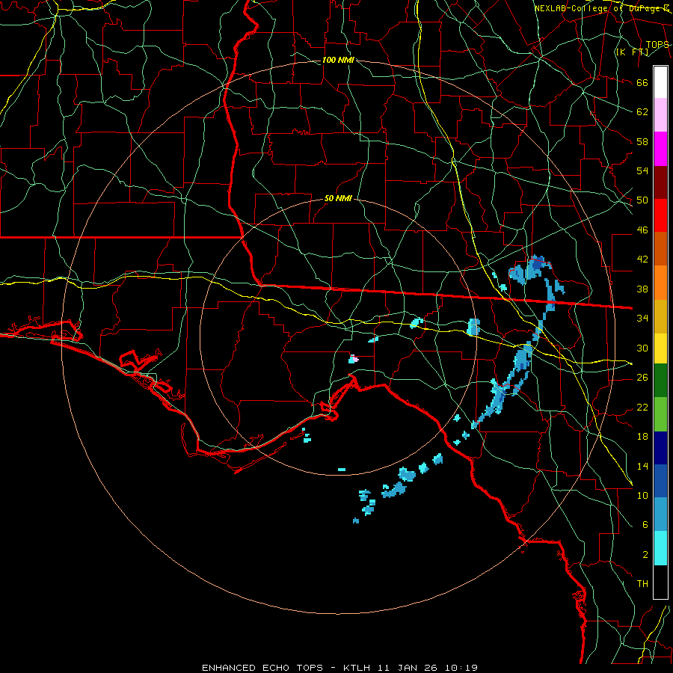
Task: Click the 100 NMI range ring label
Action: [x=338, y=60]
